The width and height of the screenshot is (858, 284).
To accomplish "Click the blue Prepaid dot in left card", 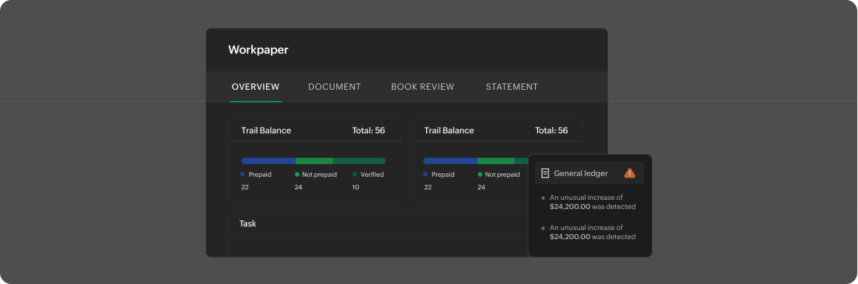I will point(242,175).
